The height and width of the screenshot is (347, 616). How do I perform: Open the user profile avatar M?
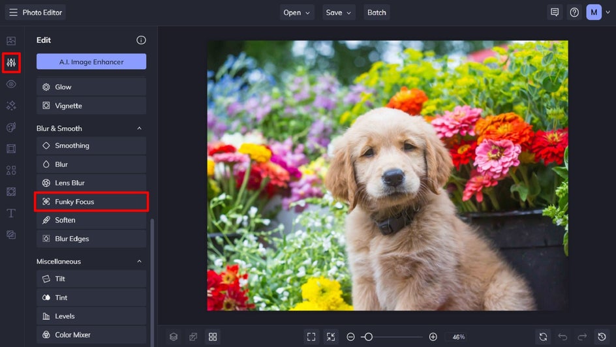coord(594,12)
